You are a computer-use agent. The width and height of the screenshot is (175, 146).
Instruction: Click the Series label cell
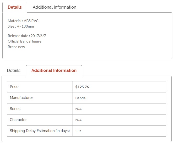pyautogui.click(x=40, y=109)
